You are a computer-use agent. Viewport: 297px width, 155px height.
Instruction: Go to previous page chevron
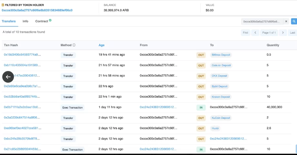click(255, 33)
